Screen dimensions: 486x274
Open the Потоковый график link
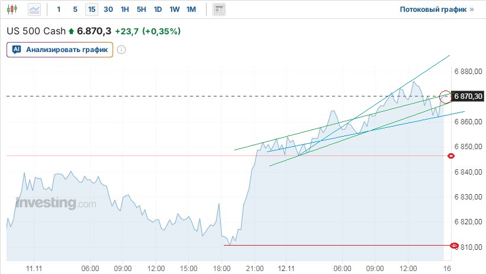click(437, 9)
